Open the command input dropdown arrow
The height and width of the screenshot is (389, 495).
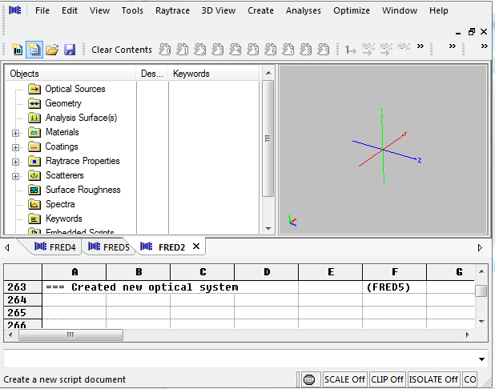pyautogui.click(x=481, y=359)
